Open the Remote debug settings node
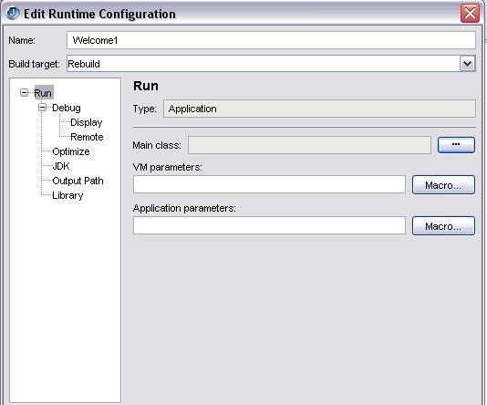This screenshot has height=405, width=487. [87, 137]
